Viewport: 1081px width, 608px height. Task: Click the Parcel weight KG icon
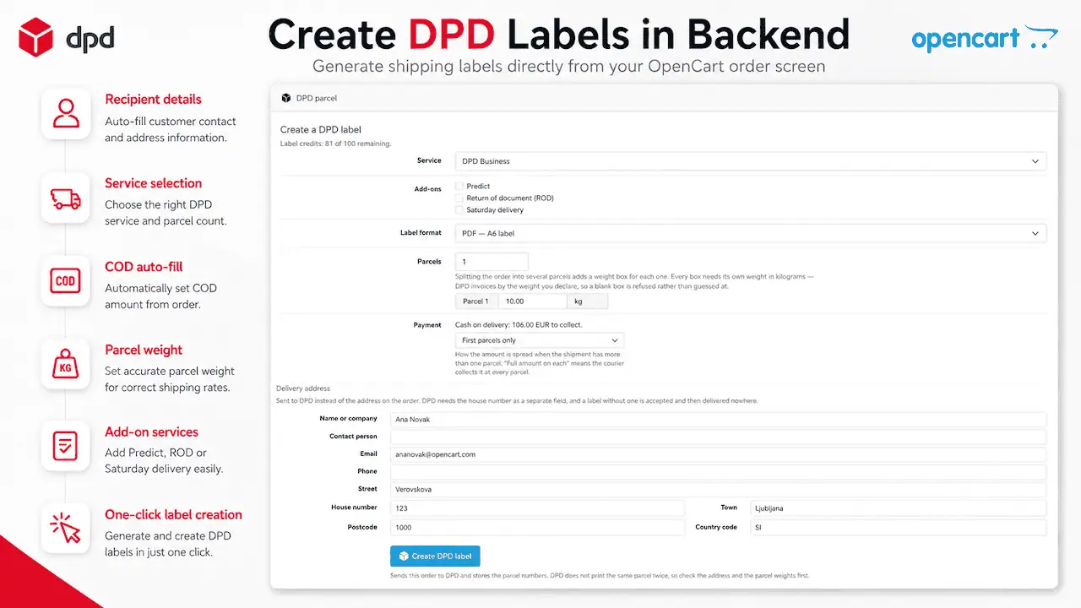click(x=66, y=365)
